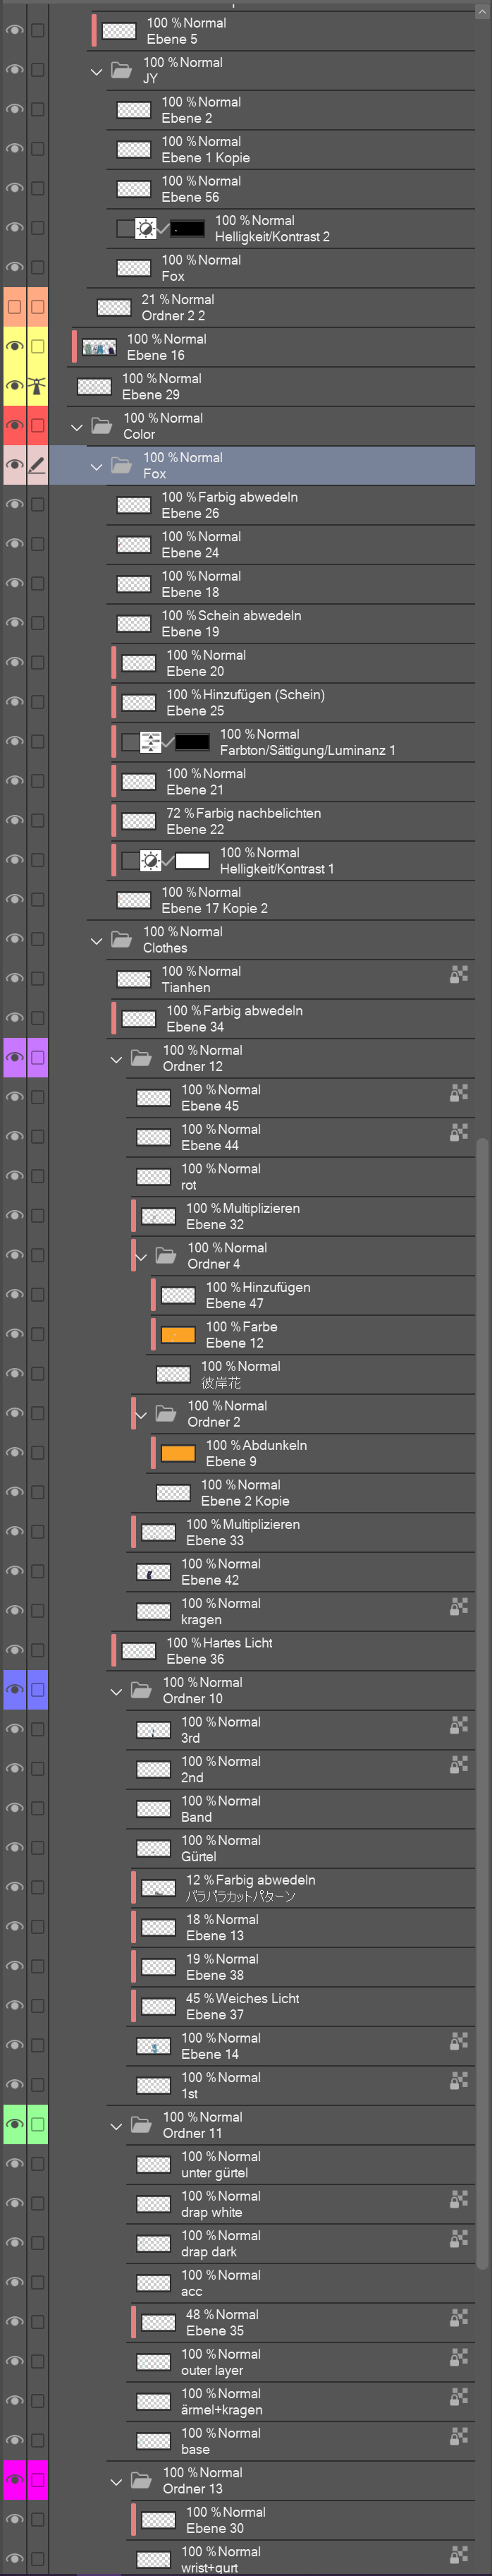This screenshot has width=492, height=2576.
Task: Click the white mask thumbnail of Helligkeit/Kontrast 1
Action: (x=192, y=861)
